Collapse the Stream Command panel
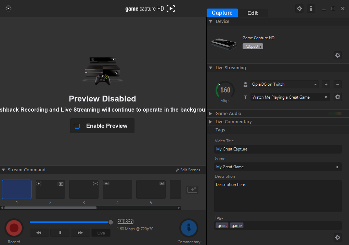The height and width of the screenshot is (245, 349). [3, 170]
